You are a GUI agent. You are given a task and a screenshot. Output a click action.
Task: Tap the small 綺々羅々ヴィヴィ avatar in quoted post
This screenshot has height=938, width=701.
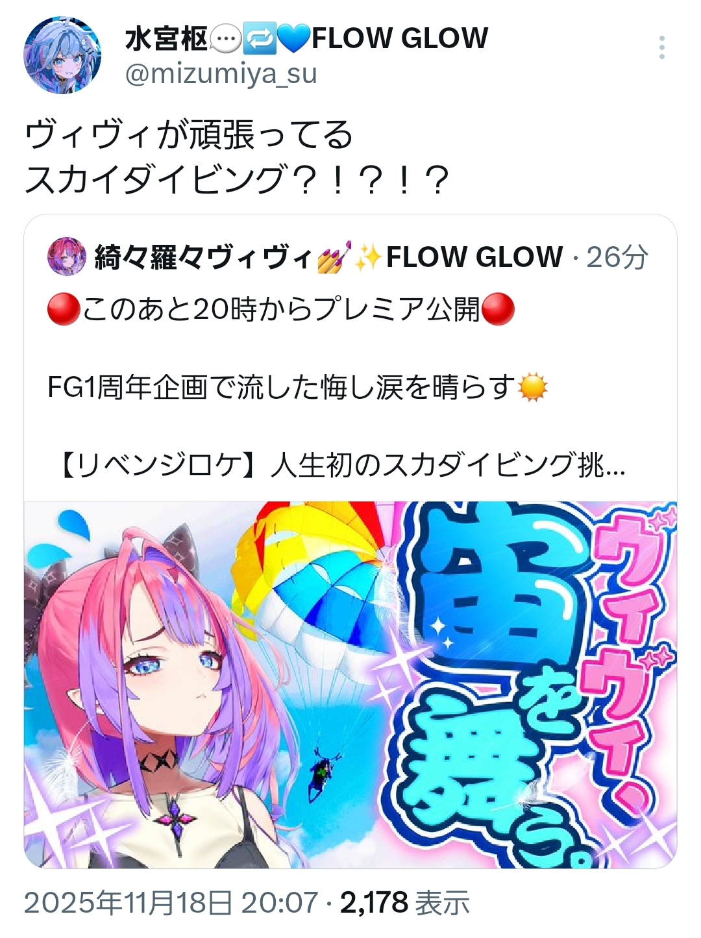[67, 257]
